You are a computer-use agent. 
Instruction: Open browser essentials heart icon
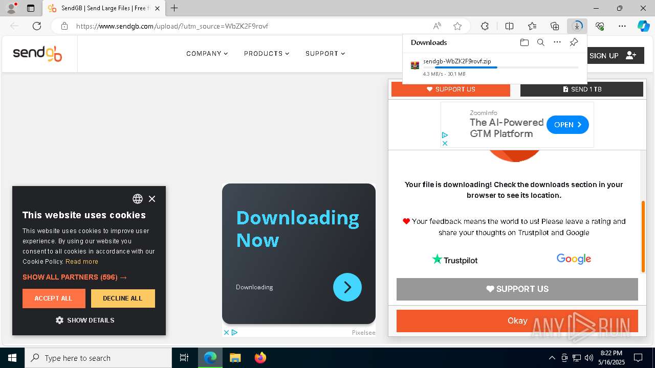click(600, 26)
